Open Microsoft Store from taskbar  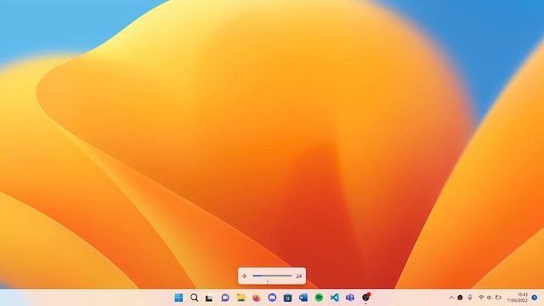[287, 297]
